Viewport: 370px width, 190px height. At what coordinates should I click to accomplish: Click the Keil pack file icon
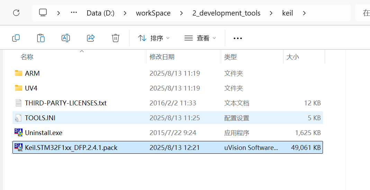18,148
